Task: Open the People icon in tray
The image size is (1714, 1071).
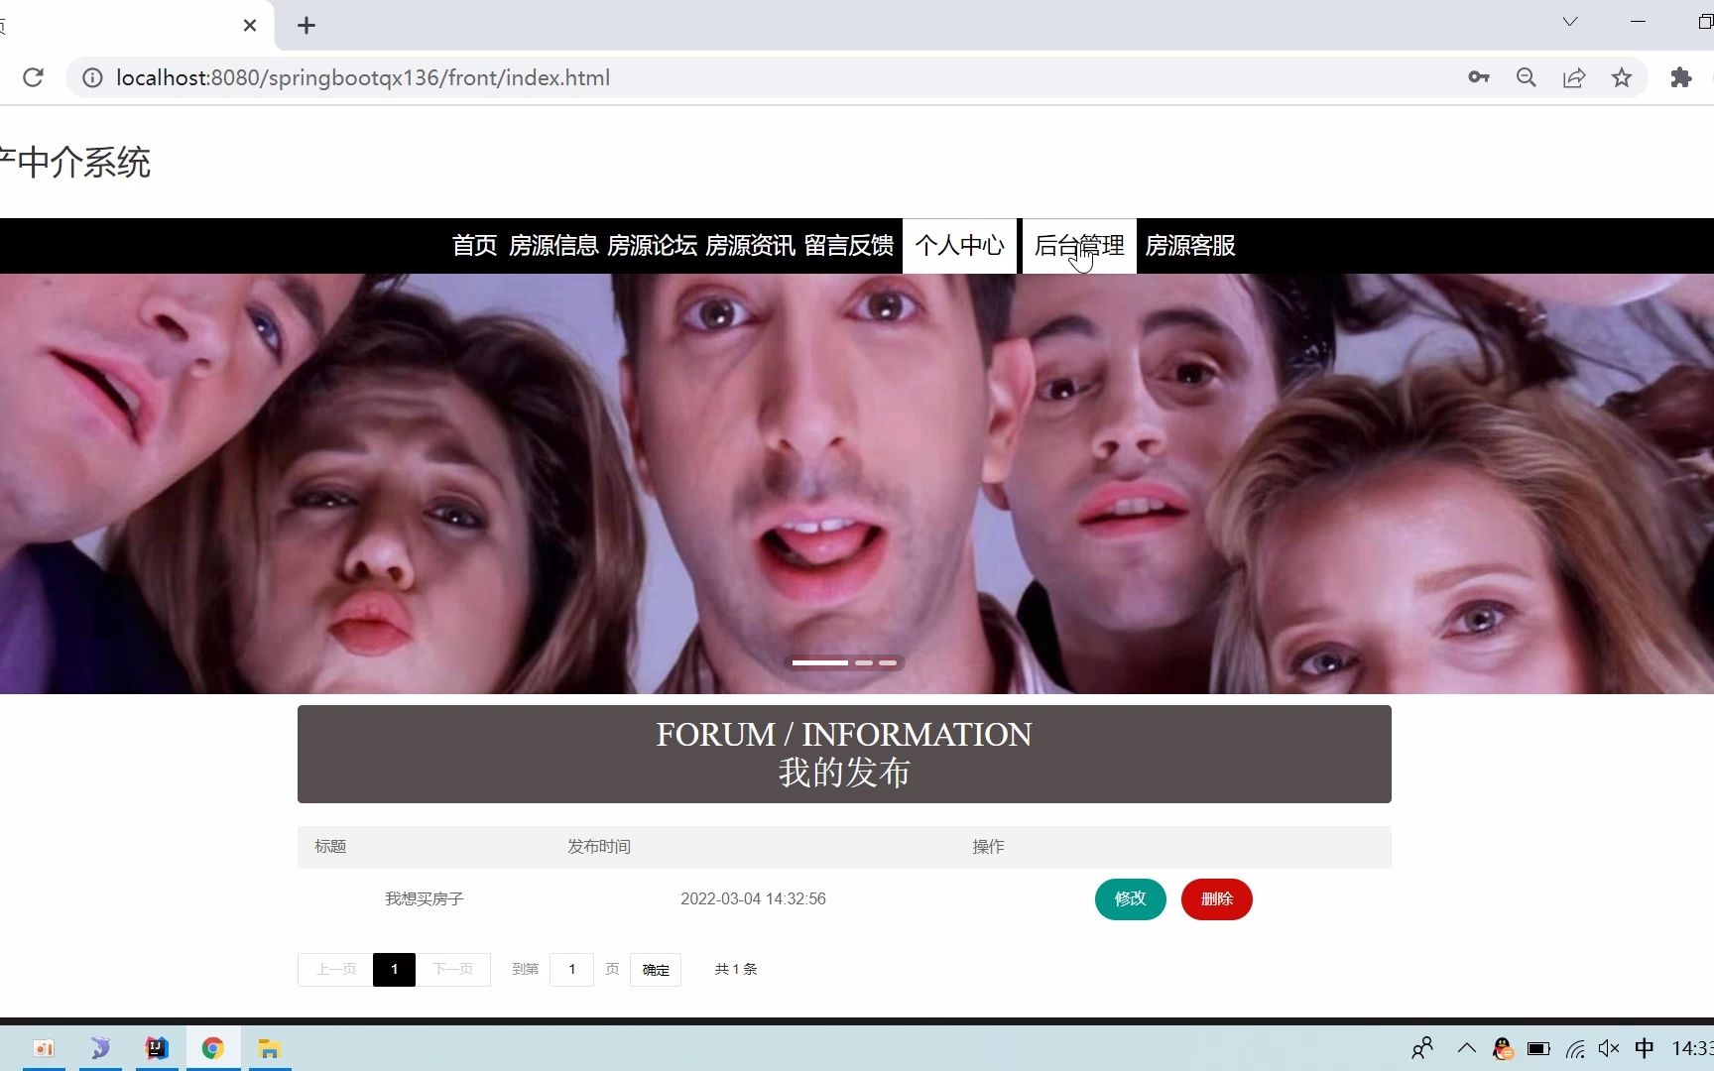Action: click(x=1422, y=1048)
